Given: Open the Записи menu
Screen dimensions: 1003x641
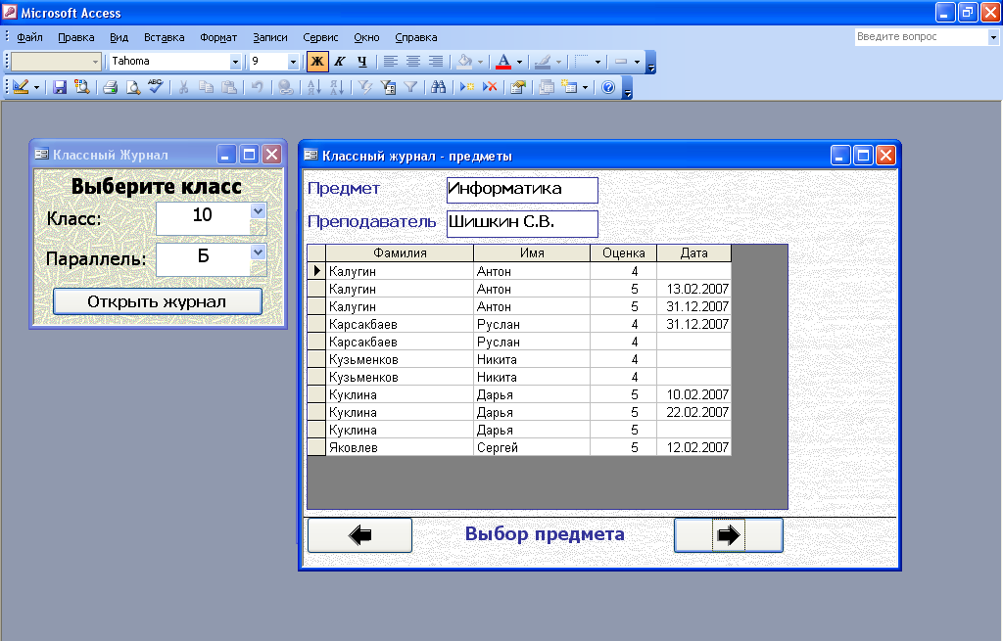Looking at the screenshot, I should pos(270,38).
